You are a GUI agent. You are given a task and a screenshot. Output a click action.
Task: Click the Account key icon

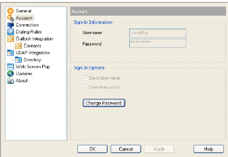[10, 18]
